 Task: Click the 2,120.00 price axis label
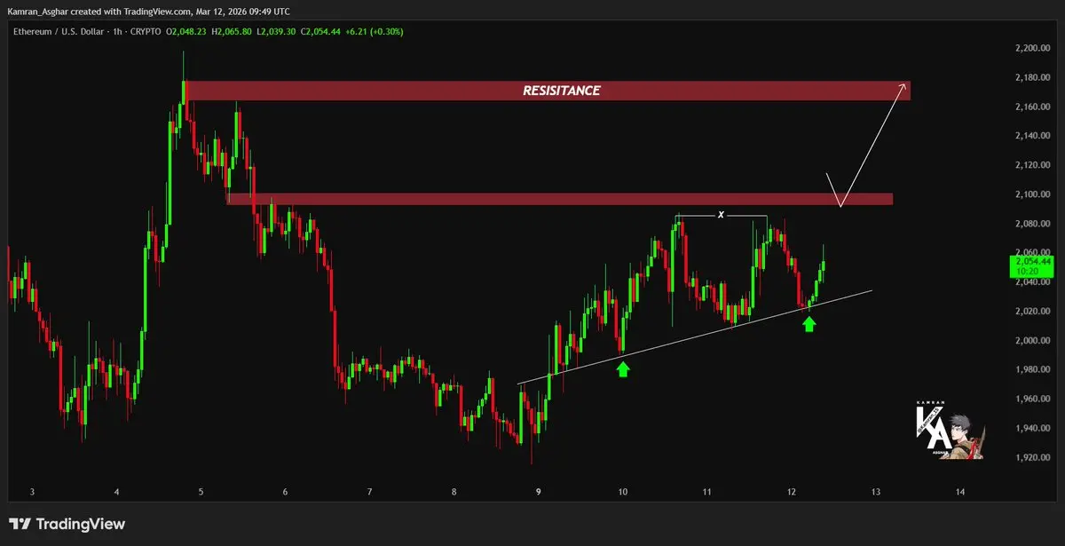(x=1035, y=165)
